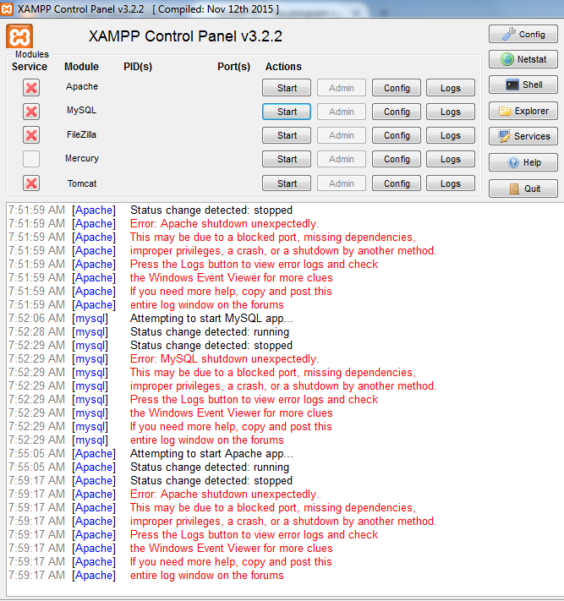
Task: Open Config with the wrench icon button
Action: [x=523, y=34]
